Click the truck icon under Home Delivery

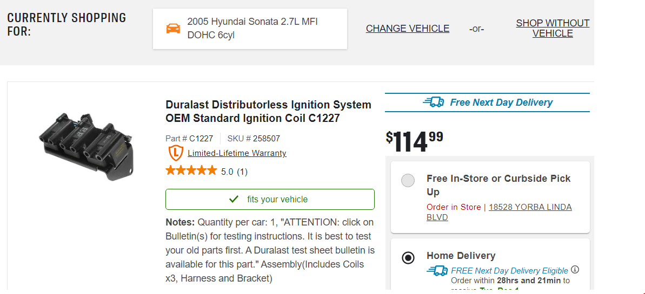[x=437, y=271]
